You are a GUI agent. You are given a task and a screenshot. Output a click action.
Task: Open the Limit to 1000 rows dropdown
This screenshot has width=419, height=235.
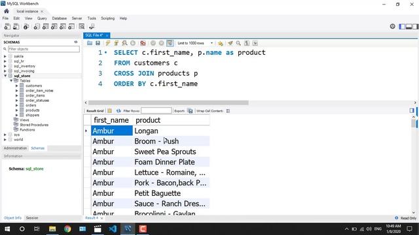click(195, 43)
